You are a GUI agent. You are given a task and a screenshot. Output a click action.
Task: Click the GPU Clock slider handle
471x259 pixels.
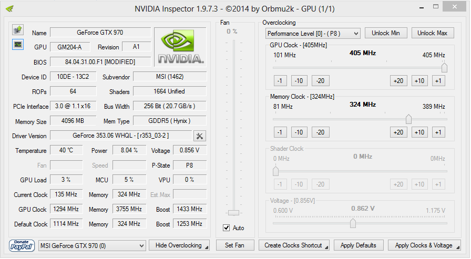click(444, 68)
